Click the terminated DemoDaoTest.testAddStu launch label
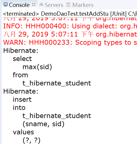The image size is (137, 144). pos(70,14)
